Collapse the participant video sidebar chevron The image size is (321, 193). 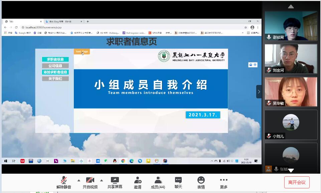point(259,92)
